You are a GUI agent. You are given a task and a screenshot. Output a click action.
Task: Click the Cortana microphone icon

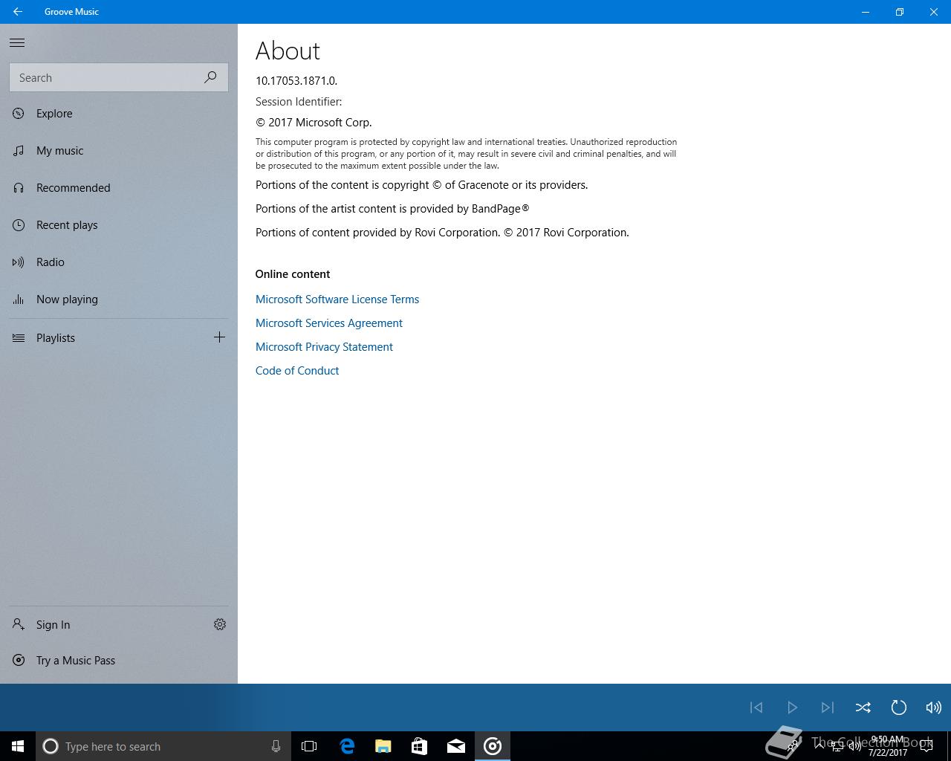[x=276, y=746]
